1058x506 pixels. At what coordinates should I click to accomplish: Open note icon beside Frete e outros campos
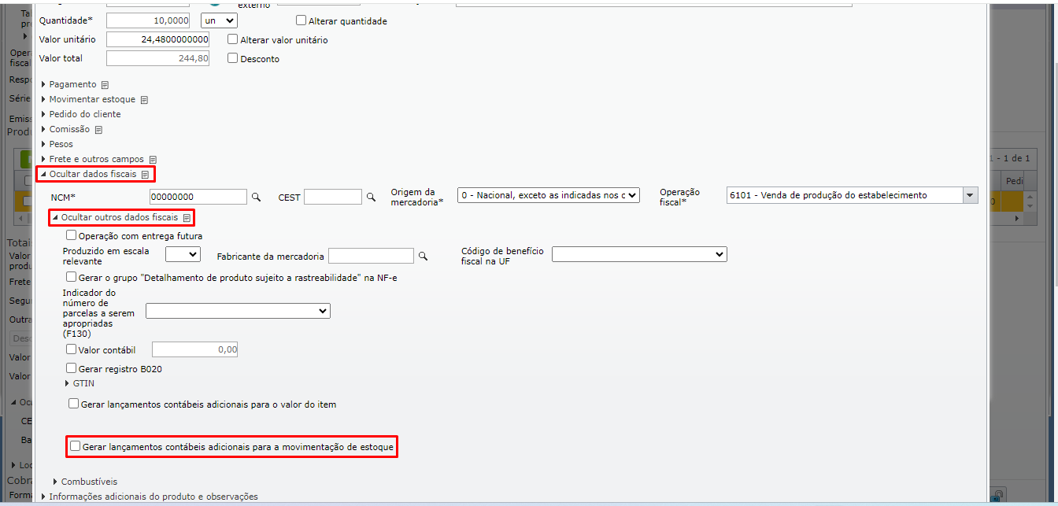(153, 160)
